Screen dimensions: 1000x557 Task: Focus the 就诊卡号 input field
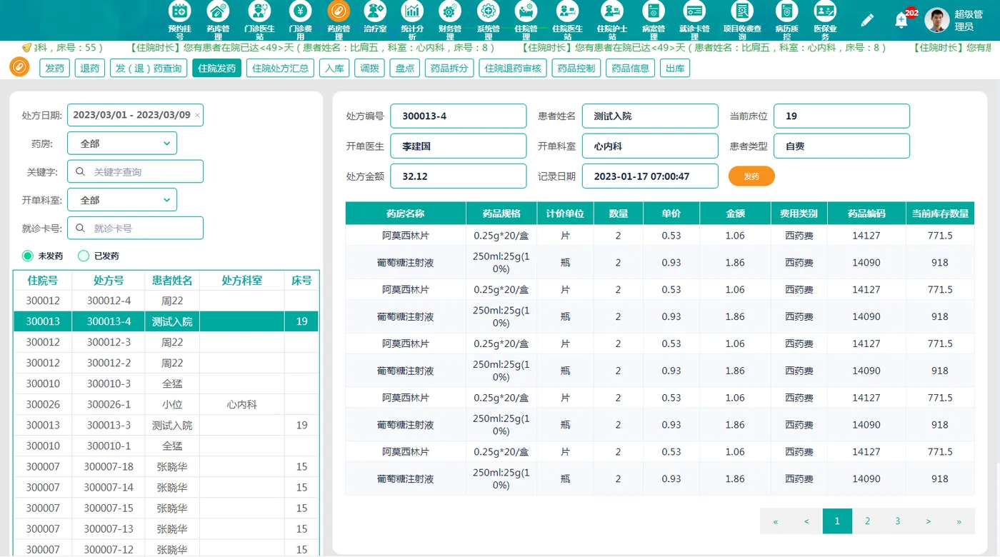[135, 229]
